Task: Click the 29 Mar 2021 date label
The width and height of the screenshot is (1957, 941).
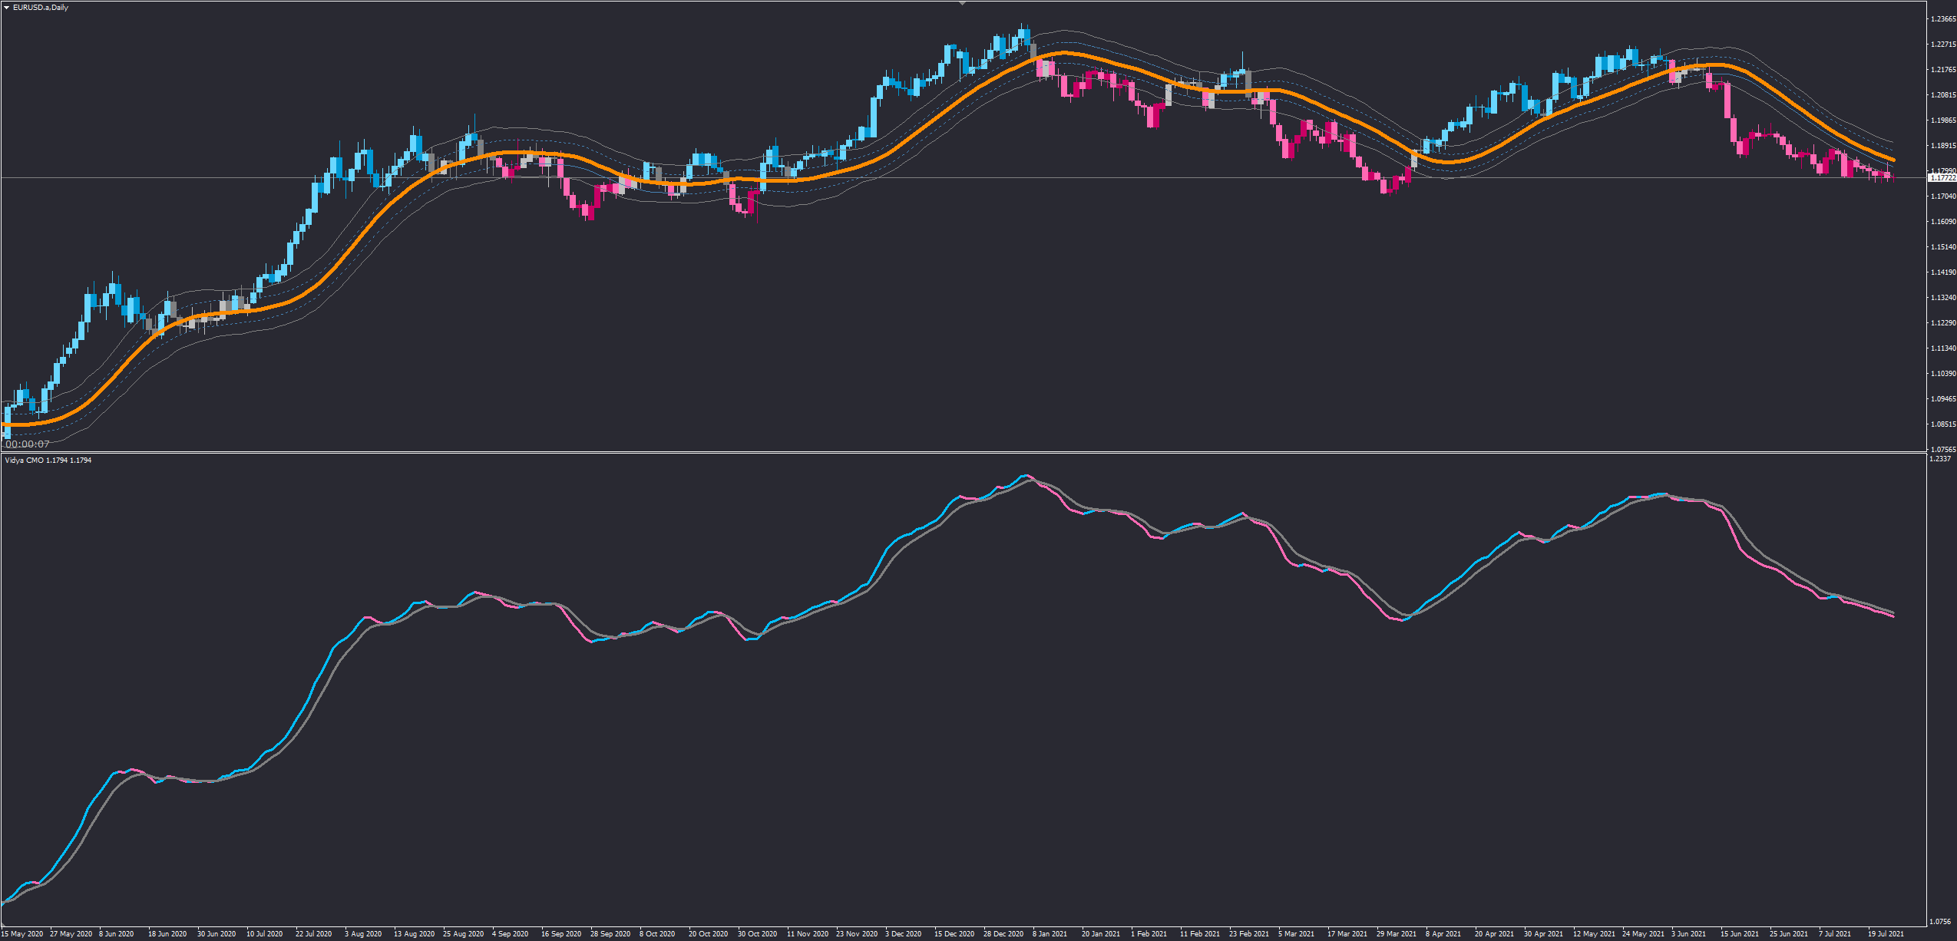Action: click(x=1397, y=934)
